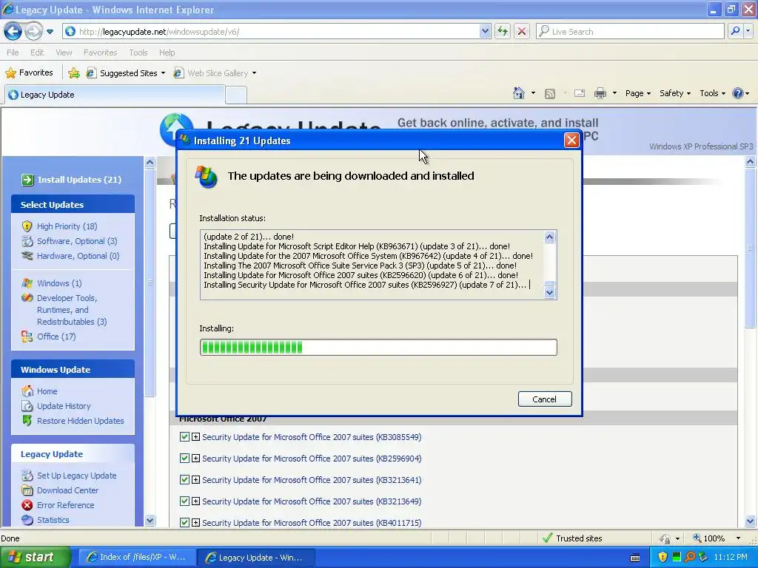Open the zoom level 100% dropdown

coord(738,538)
